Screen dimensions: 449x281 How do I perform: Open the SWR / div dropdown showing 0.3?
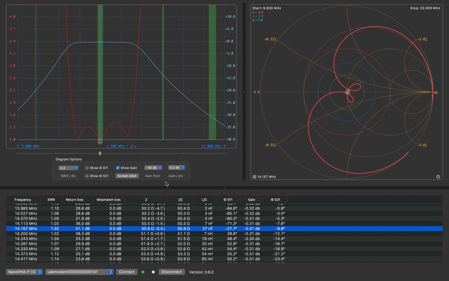click(69, 168)
